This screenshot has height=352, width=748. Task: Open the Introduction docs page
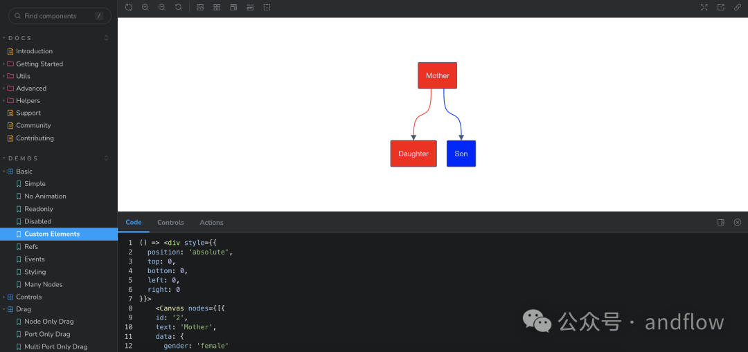(x=34, y=51)
